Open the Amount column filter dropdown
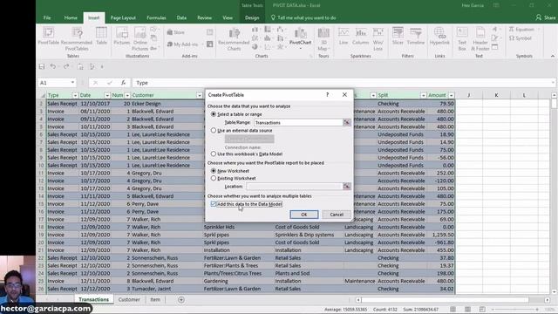The image size is (558, 314). click(452, 95)
